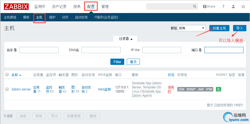This screenshot has width=250, height=124.
Task: Open 图形 10 link
Action: pos(75,89)
